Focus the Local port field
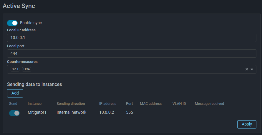The image size is (262, 135). pyautogui.click(x=132, y=53)
